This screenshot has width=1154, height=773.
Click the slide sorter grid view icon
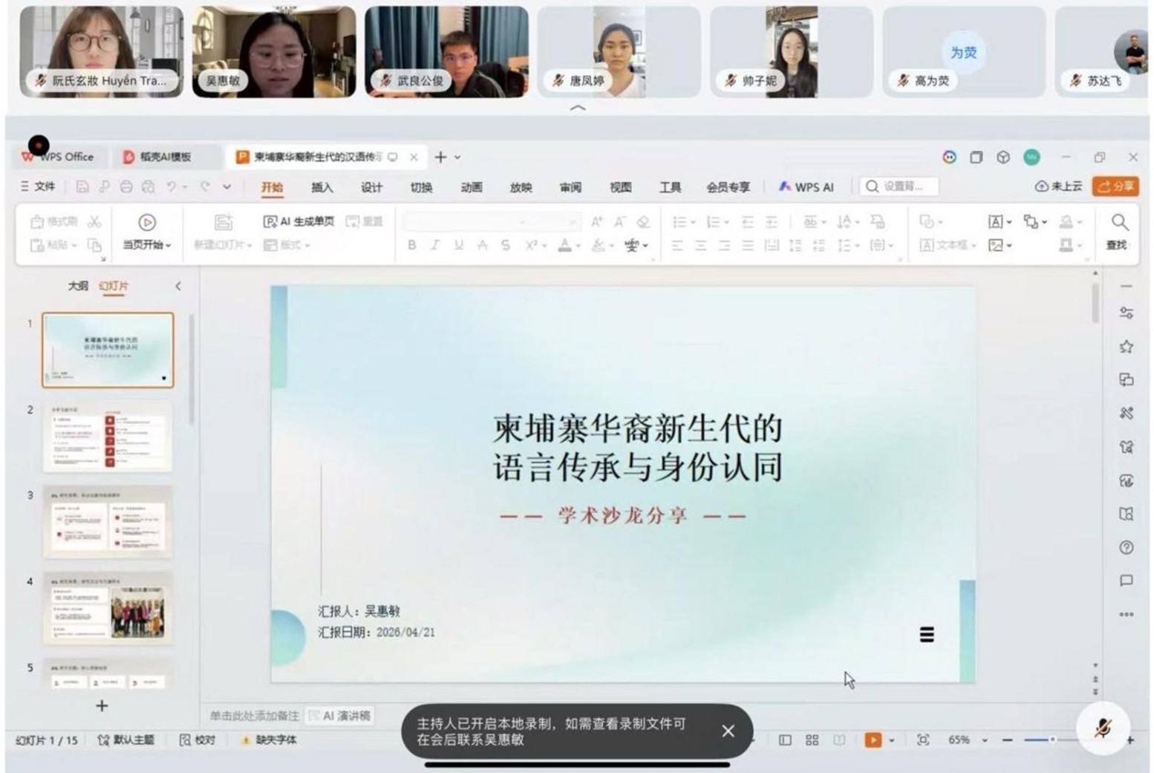click(812, 740)
